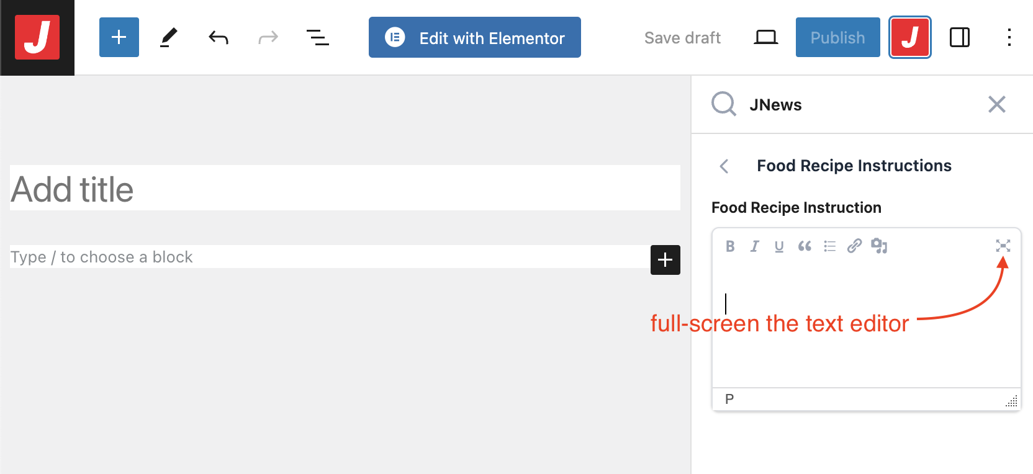The image size is (1033, 474).
Task: Insert a blockquote in recipe editor
Action: (x=805, y=246)
